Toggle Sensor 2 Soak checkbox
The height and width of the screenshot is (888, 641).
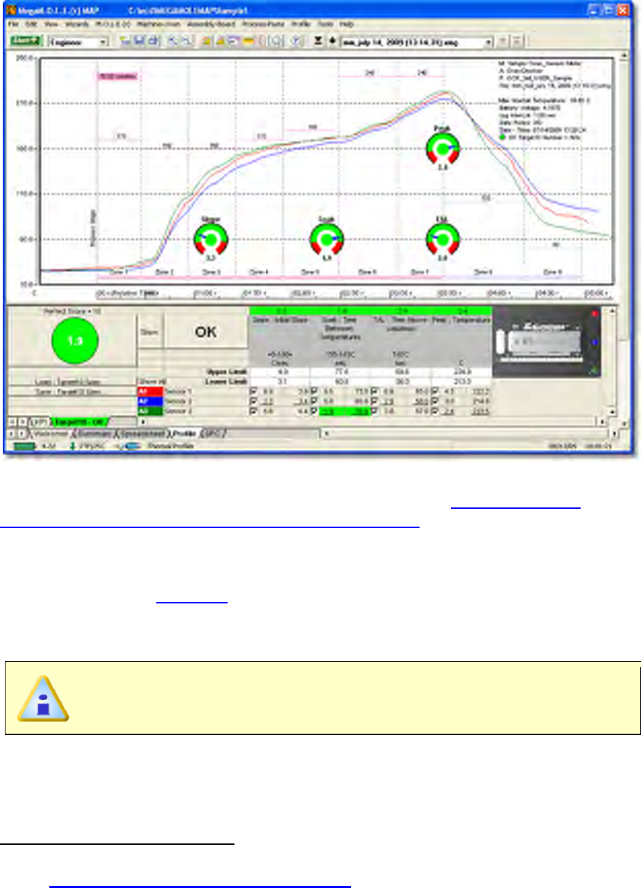pyautogui.click(x=315, y=401)
